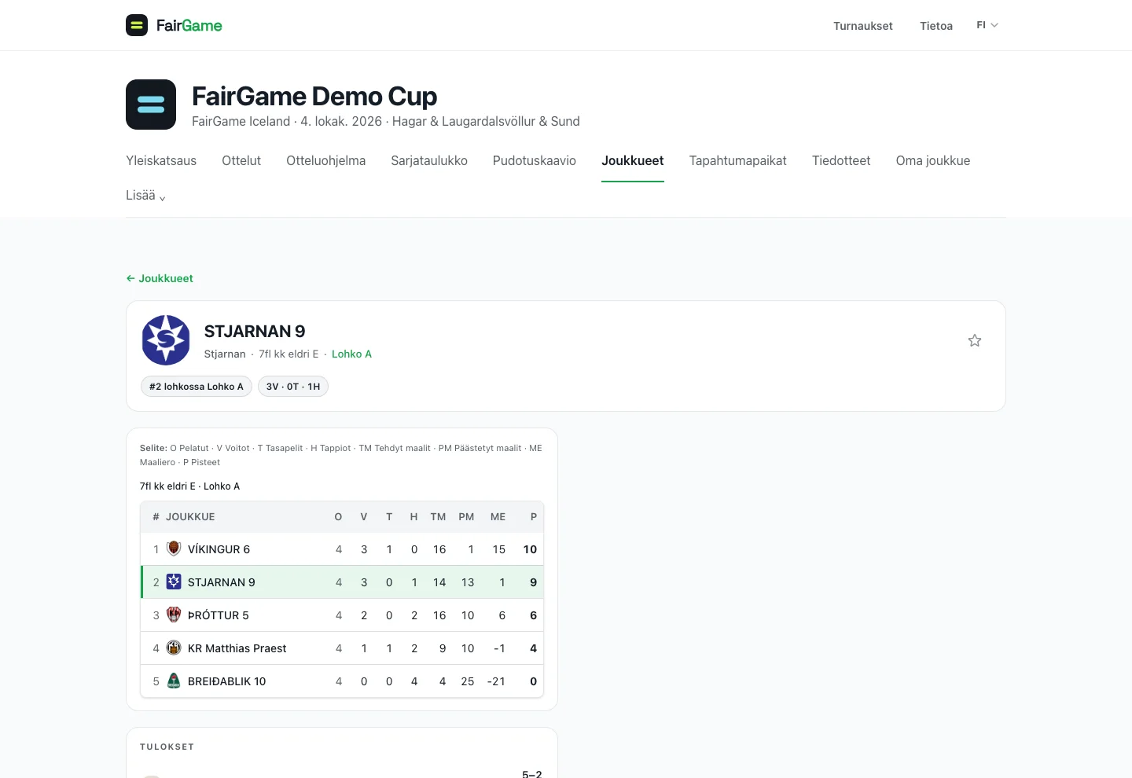Open the FI language dropdown
Viewport: 1132px width, 778px height.
pos(987,25)
